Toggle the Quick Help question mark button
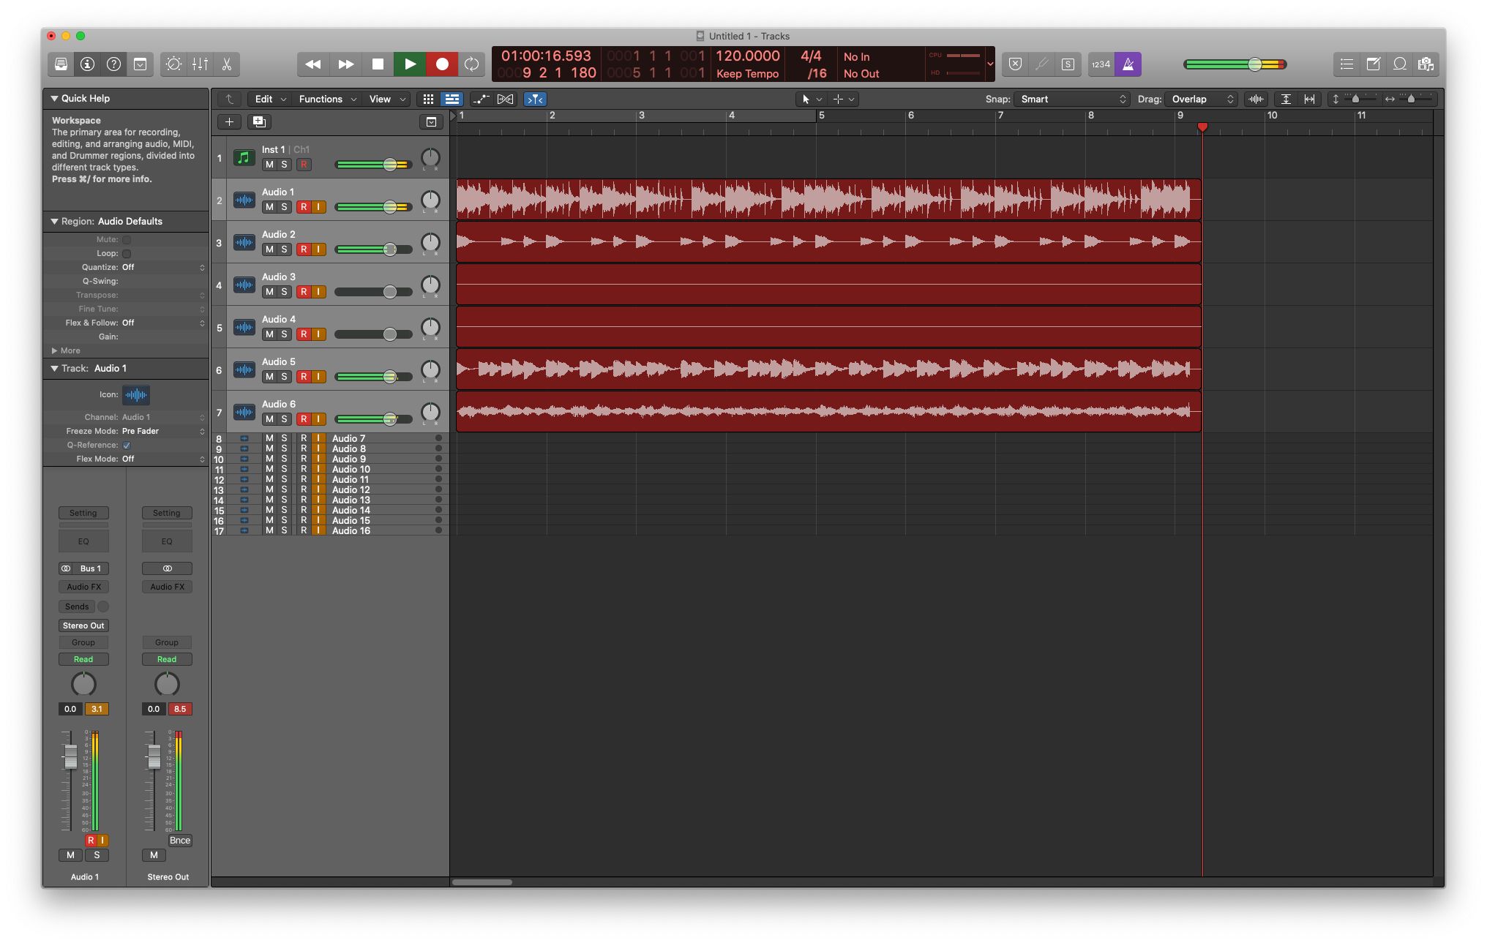This screenshot has width=1487, height=943. tap(113, 64)
